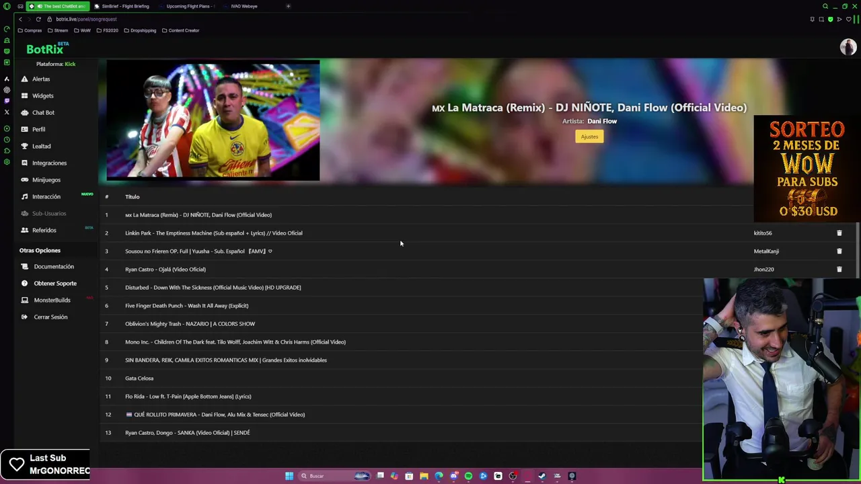861x484 pixels.
Task: Select Flo Rida Low row
Action: pos(402,396)
